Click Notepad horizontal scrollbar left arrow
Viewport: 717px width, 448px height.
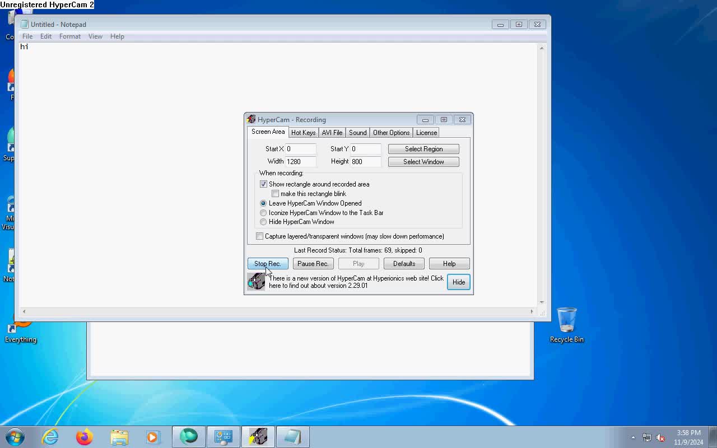click(24, 311)
